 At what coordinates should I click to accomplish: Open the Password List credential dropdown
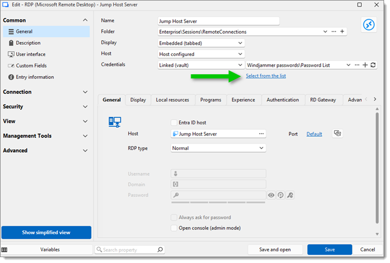[x=349, y=65]
